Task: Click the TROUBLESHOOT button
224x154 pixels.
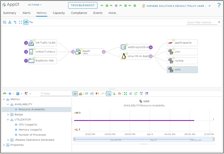Action: pos(82,5)
